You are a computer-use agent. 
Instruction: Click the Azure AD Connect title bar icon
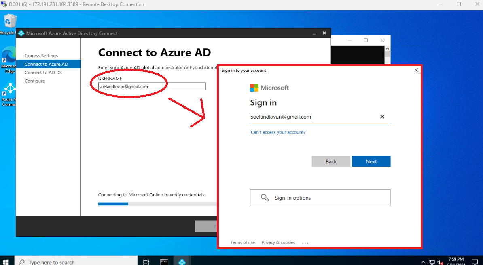point(21,33)
